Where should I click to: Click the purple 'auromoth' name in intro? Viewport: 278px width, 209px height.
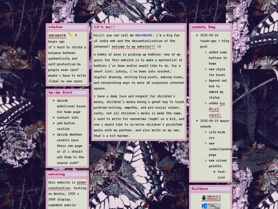click(x=144, y=35)
